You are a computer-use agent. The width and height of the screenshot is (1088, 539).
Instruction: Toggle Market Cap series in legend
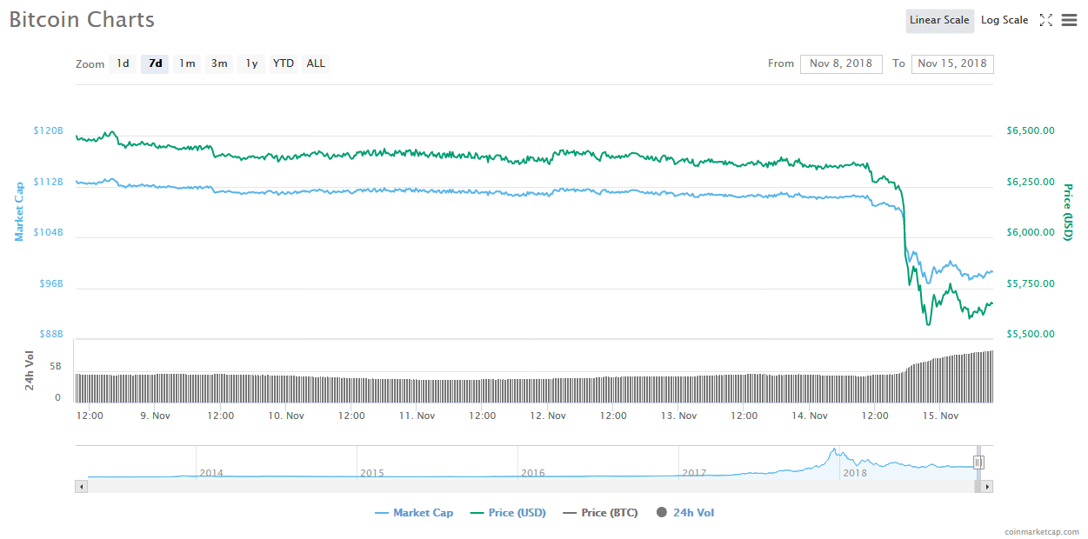[x=414, y=513]
